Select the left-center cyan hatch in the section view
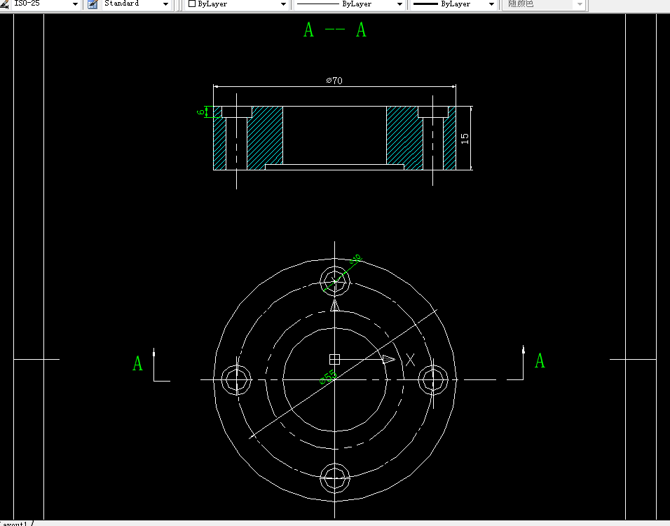 pyautogui.click(x=265, y=138)
